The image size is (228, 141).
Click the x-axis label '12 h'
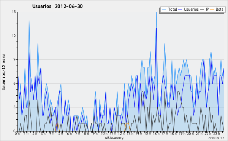click(x=122, y=133)
